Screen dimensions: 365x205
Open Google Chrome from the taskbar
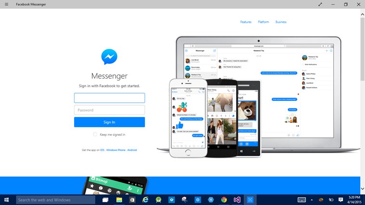click(224, 200)
